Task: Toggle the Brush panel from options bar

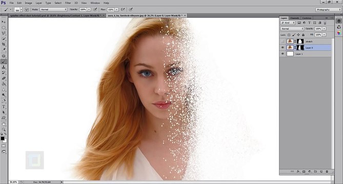Action: pyautogui.click(x=27, y=10)
